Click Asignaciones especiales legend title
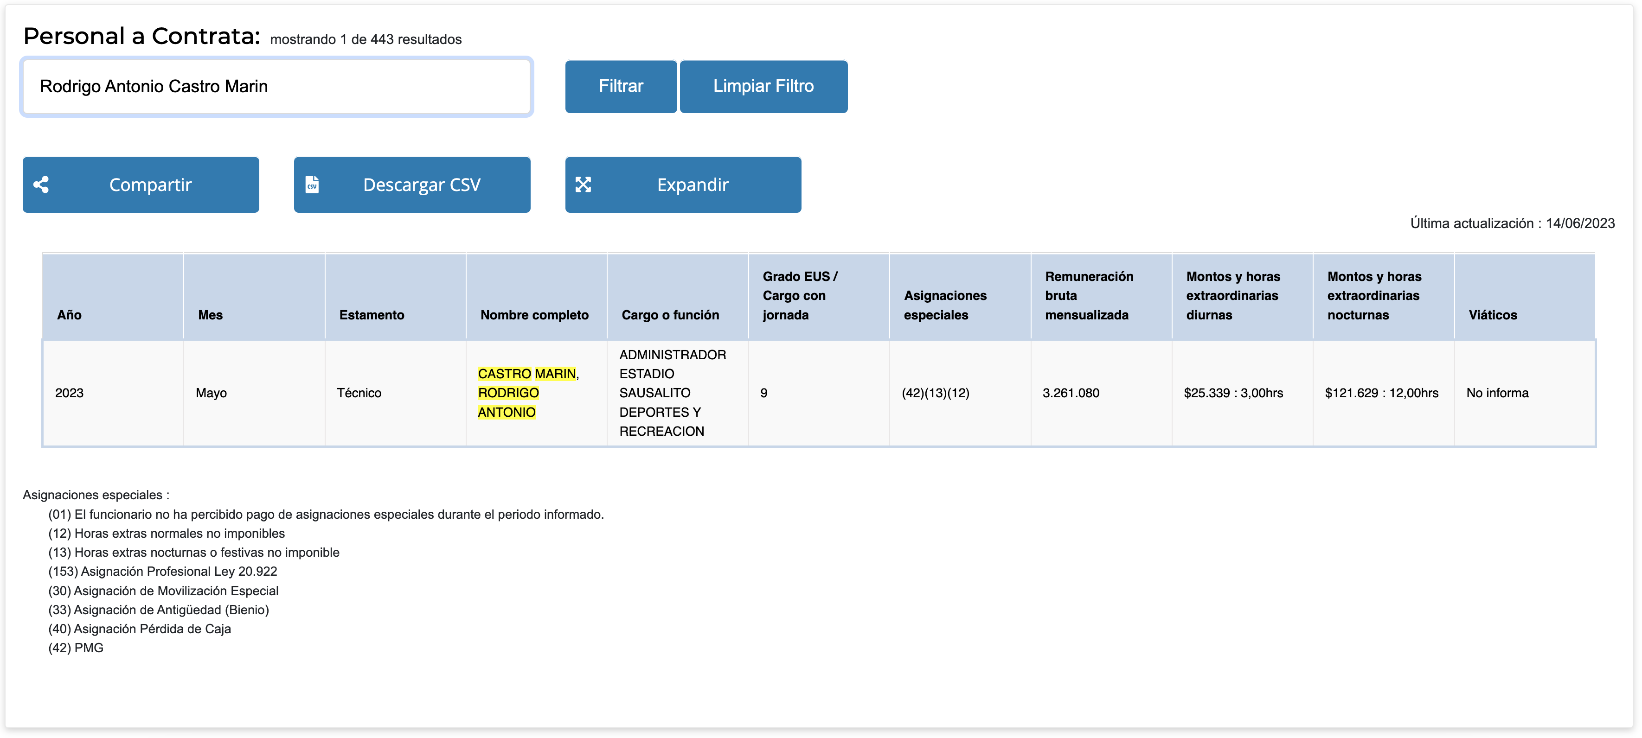Image resolution: width=1642 pixels, height=738 pixels. pos(96,495)
